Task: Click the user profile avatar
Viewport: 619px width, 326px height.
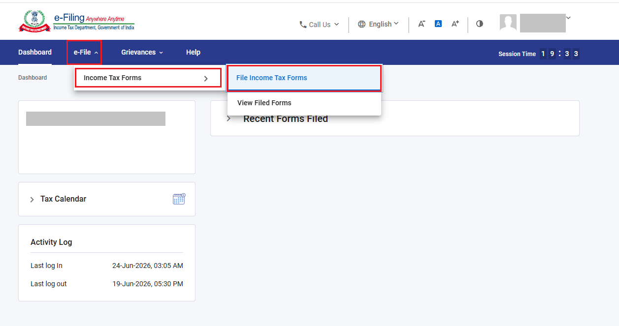Action: 508,23
